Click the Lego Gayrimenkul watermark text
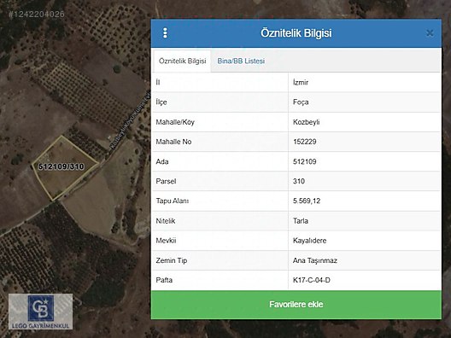 [x=40, y=326]
